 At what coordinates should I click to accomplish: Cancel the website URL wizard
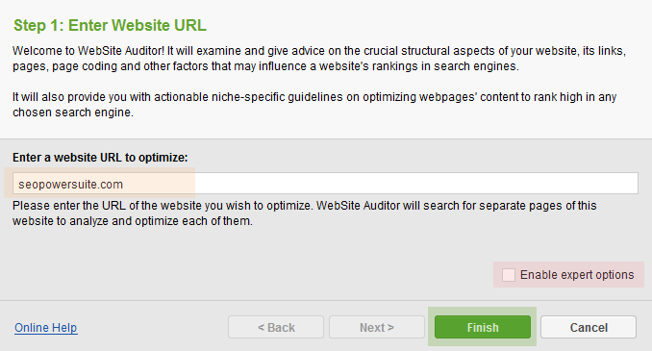[589, 327]
